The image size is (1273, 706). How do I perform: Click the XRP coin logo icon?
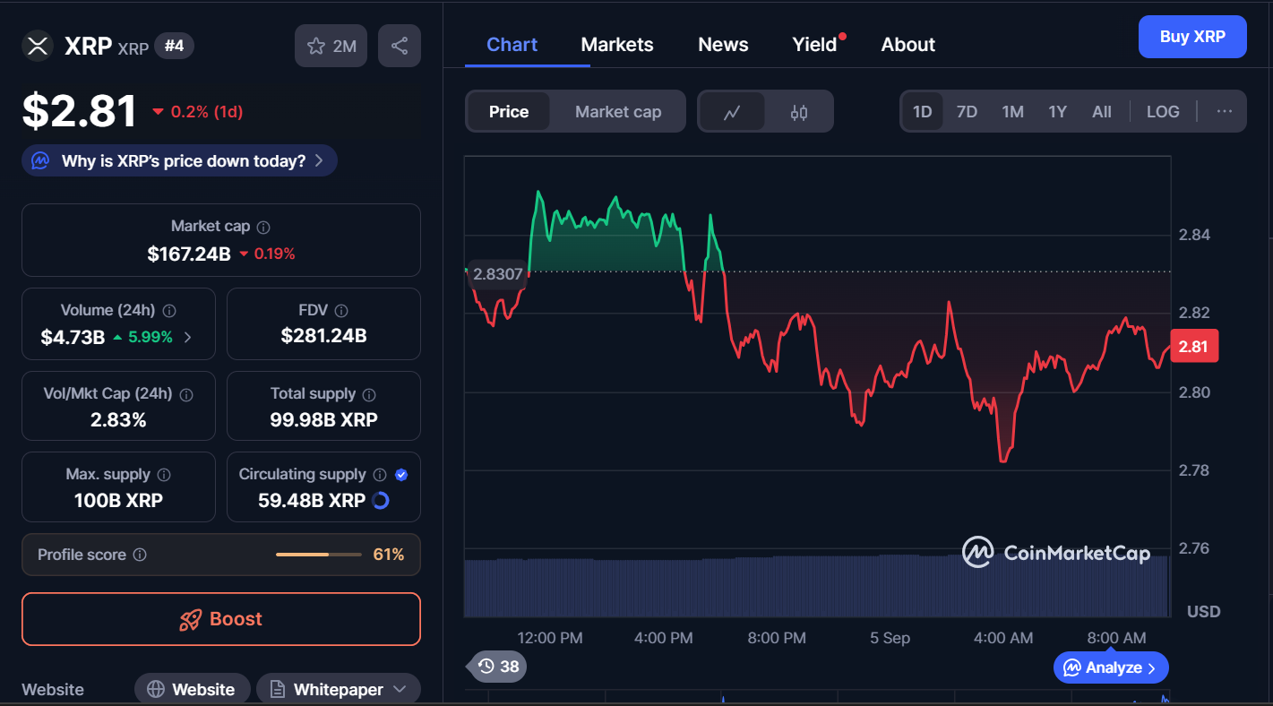click(38, 46)
